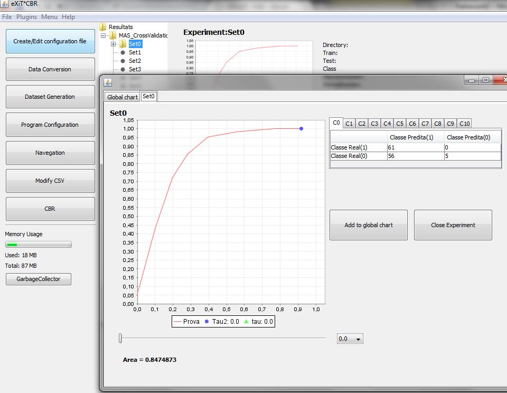507x393 pixels.
Task: Switch to the C9 tab
Action: pyautogui.click(x=450, y=124)
